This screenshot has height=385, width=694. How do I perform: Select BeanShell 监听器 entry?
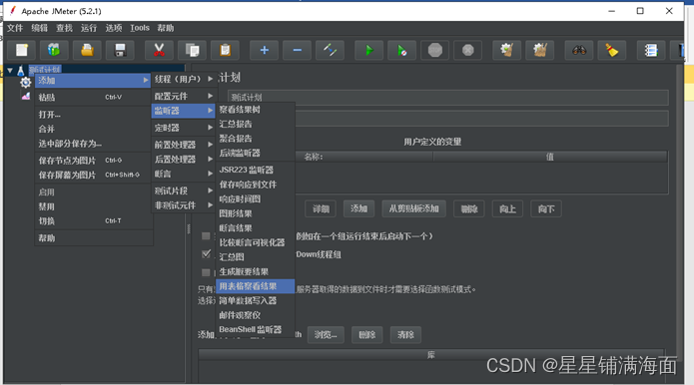[256, 330]
